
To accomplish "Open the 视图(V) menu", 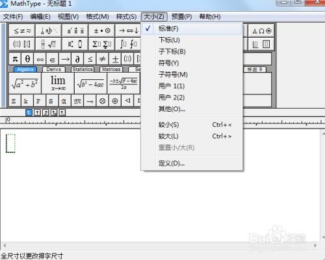I will click(x=68, y=17).
